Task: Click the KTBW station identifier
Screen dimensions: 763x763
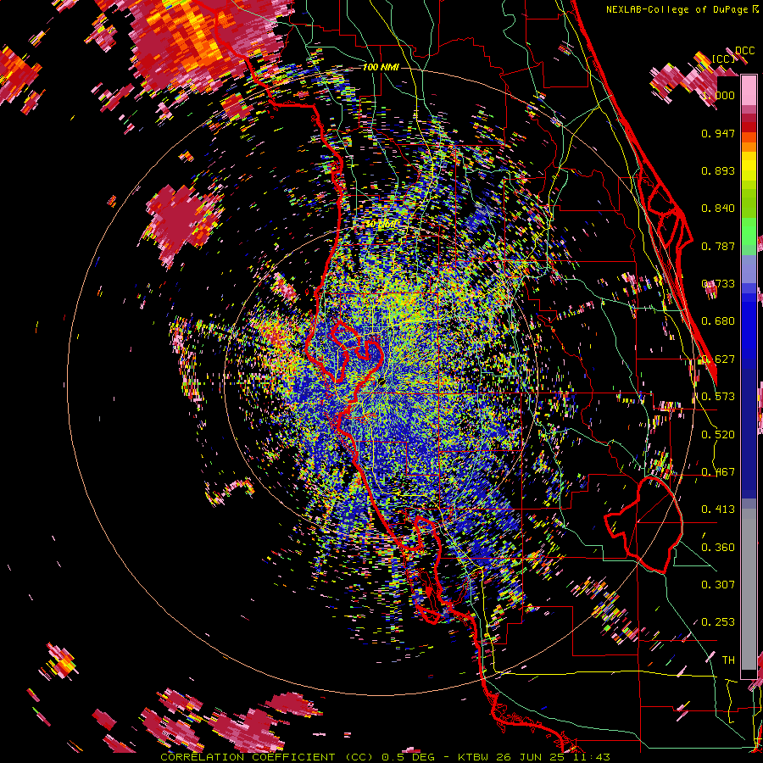Action: 474,757
